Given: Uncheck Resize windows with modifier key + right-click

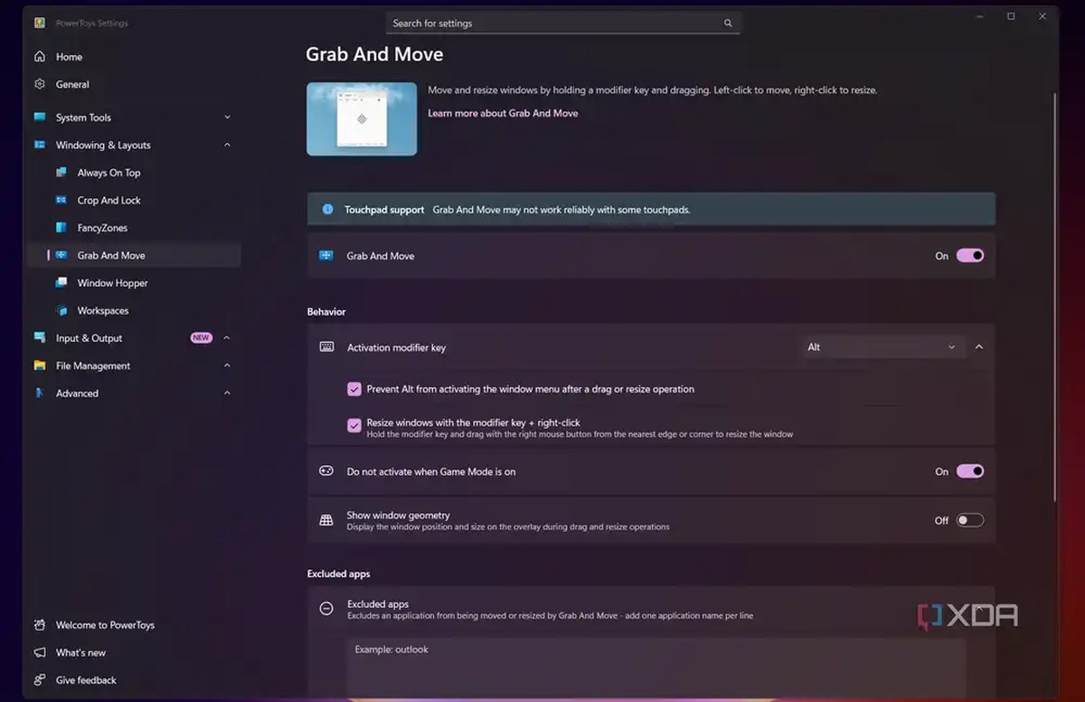Looking at the screenshot, I should tap(354, 425).
